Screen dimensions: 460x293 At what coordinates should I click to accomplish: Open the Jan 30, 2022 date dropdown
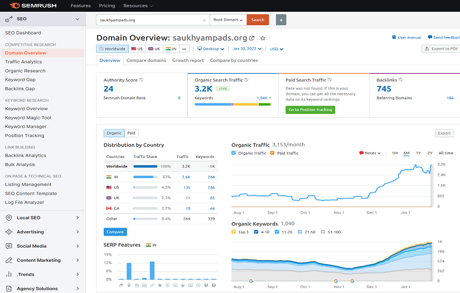coord(247,49)
